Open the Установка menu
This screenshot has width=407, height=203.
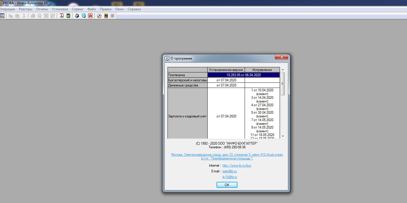coord(60,9)
